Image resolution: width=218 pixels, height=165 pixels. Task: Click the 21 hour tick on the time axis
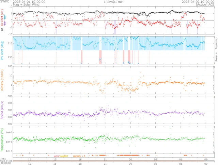[105, 159]
